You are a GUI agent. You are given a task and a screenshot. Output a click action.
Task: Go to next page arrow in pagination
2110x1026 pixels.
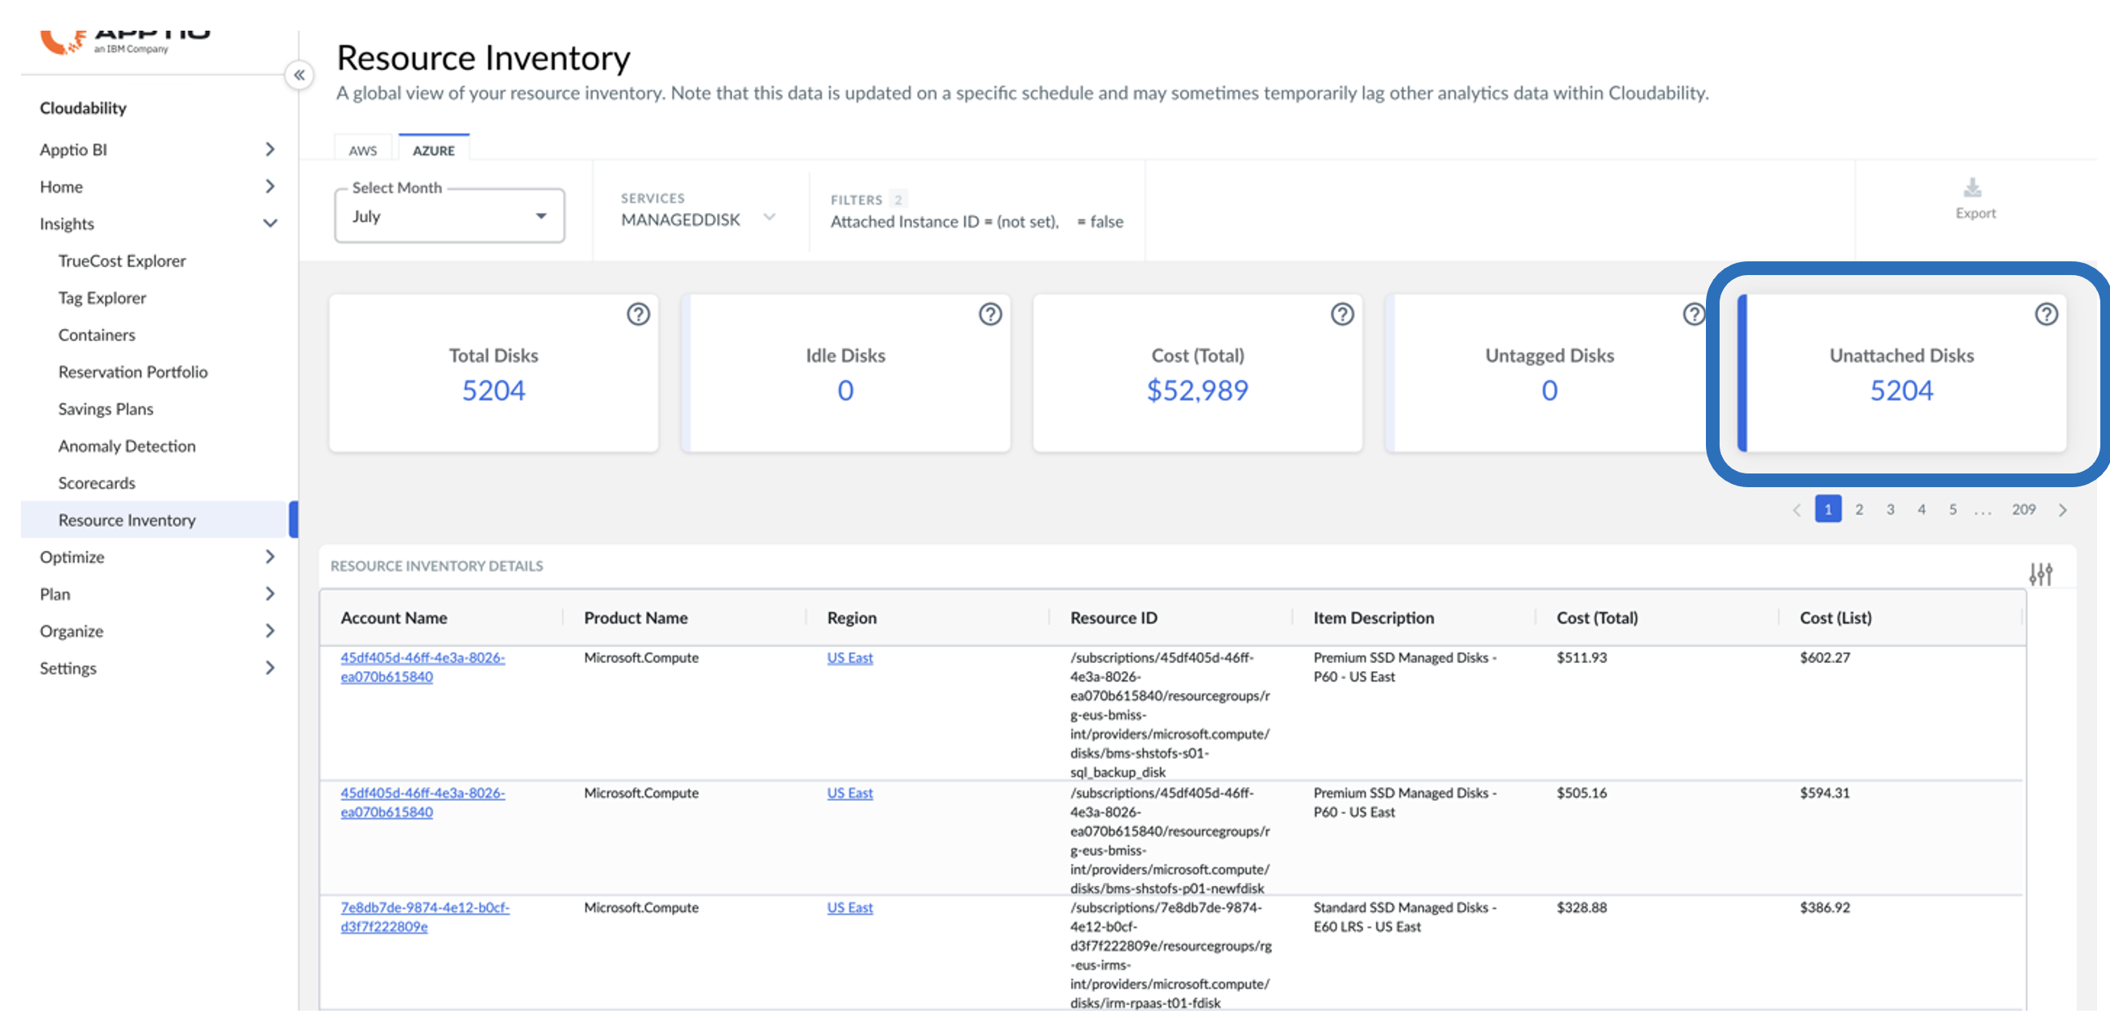click(x=2062, y=509)
